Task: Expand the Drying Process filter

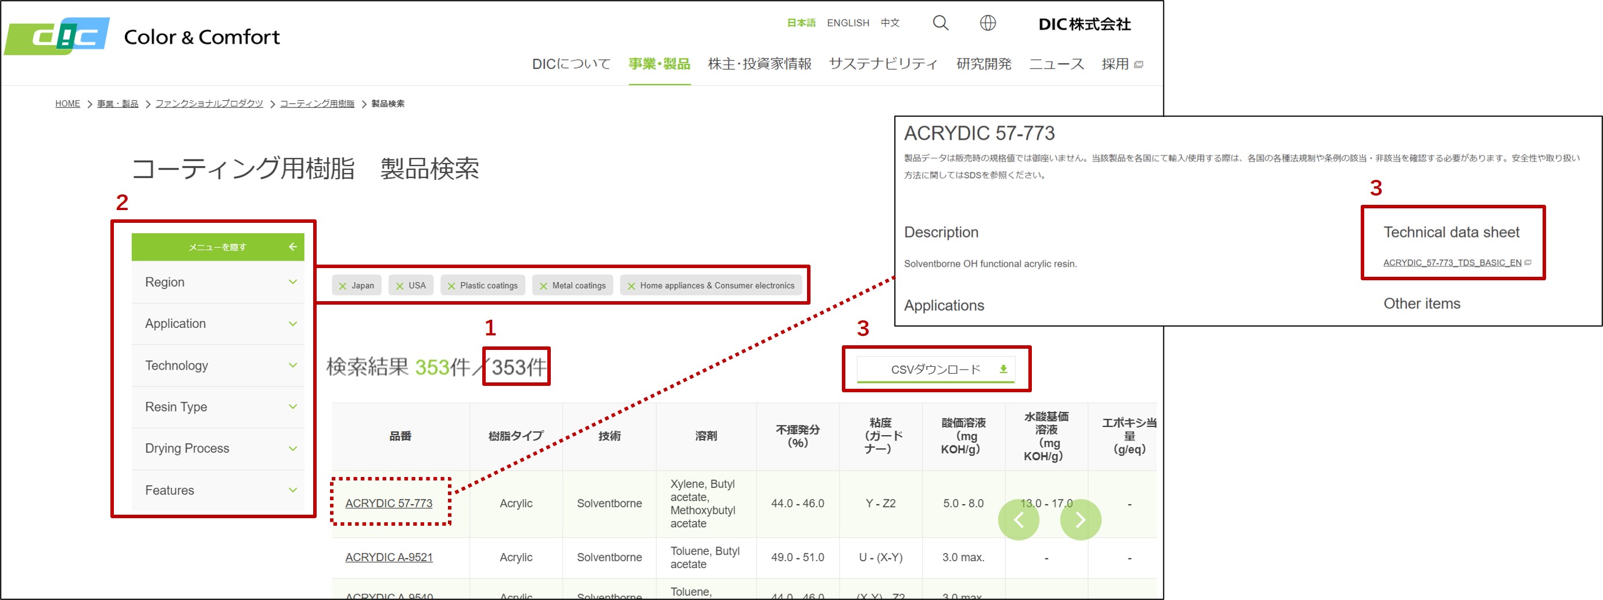Action: pyautogui.click(x=218, y=449)
